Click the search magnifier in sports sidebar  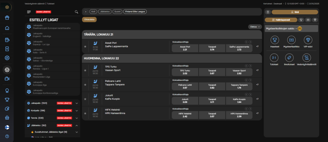76,12
